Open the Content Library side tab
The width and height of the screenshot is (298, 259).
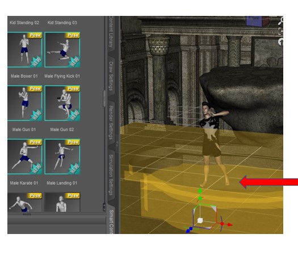[111, 32]
